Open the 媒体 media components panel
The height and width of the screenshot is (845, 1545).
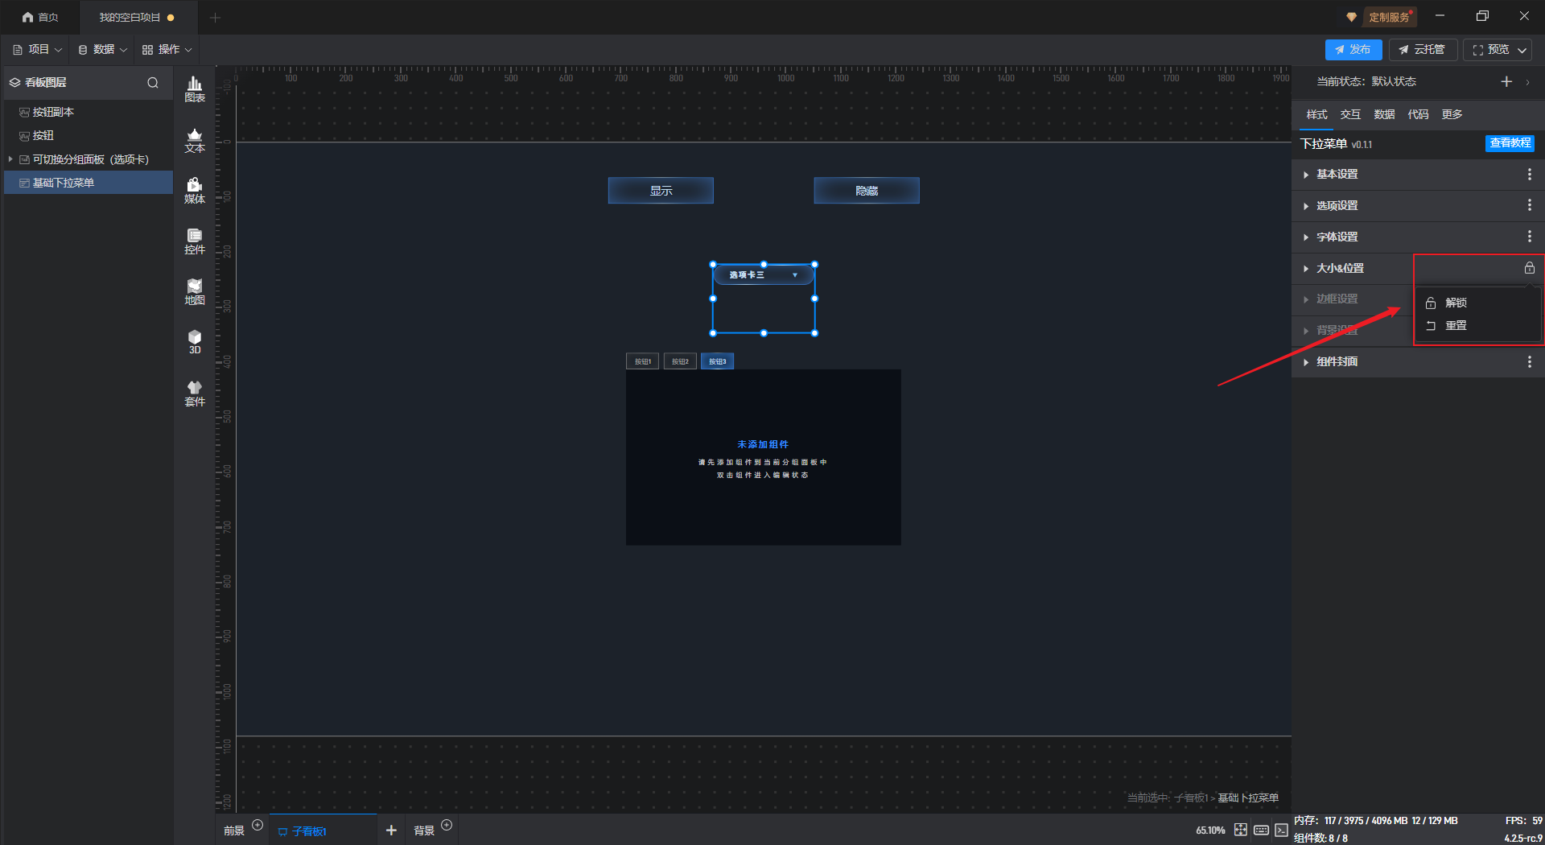195,191
